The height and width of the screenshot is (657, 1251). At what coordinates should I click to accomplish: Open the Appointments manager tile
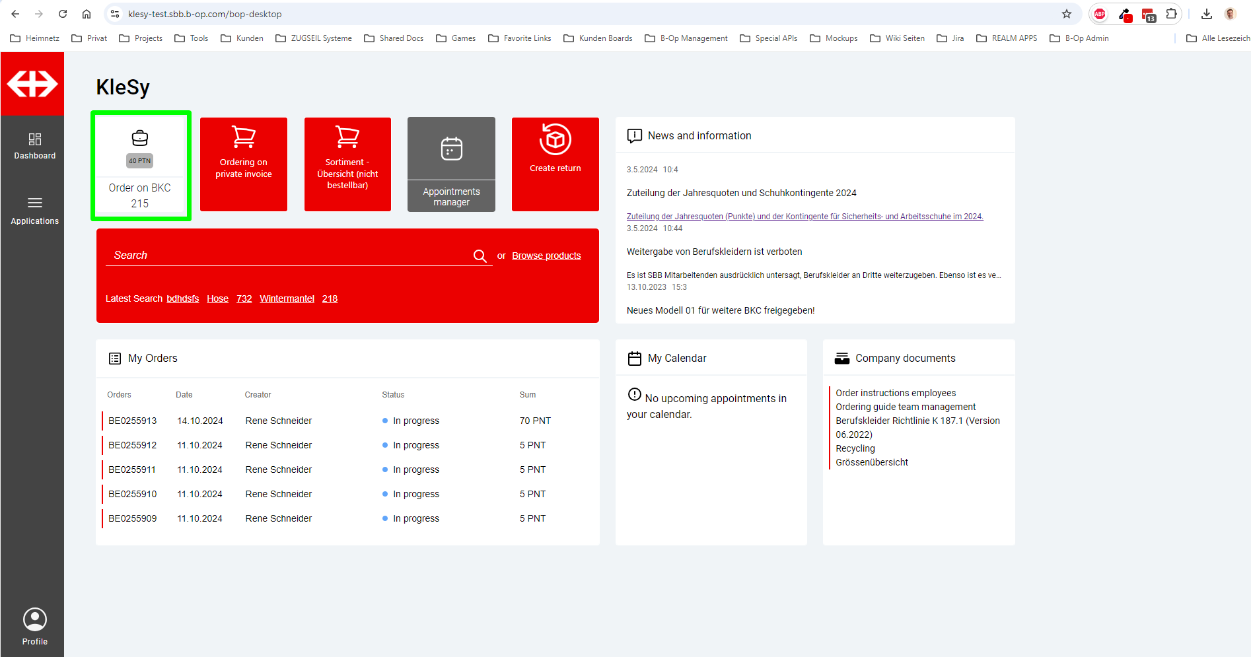[x=451, y=164]
